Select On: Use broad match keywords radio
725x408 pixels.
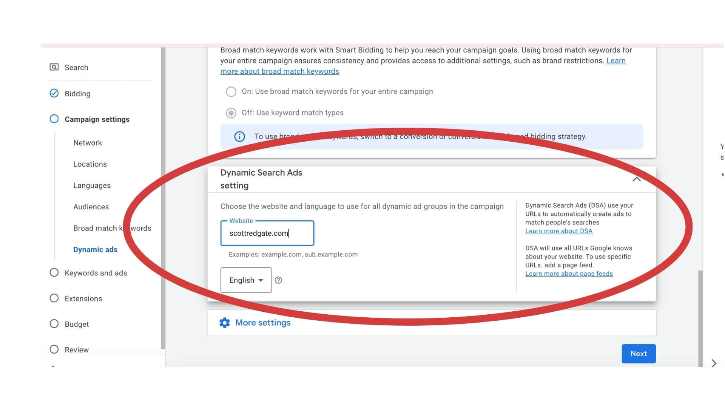231,91
